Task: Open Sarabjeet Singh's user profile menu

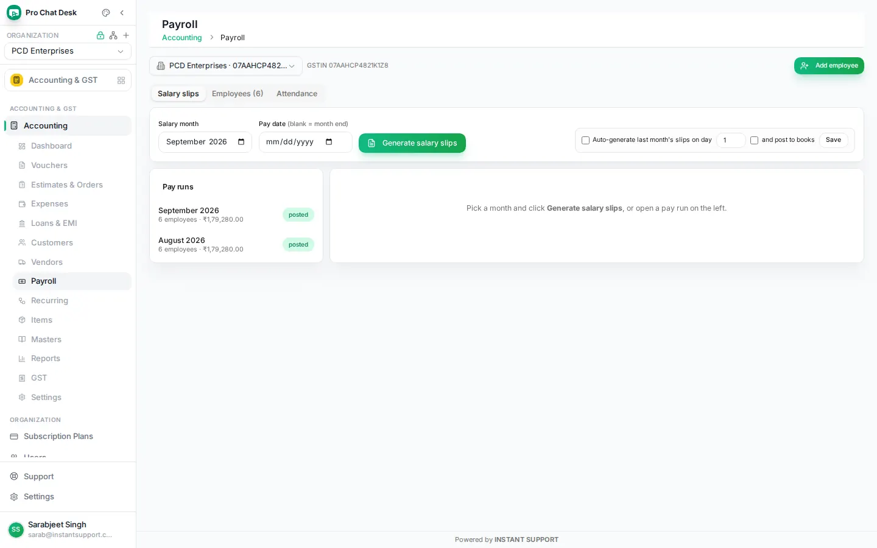Action: pos(68,530)
